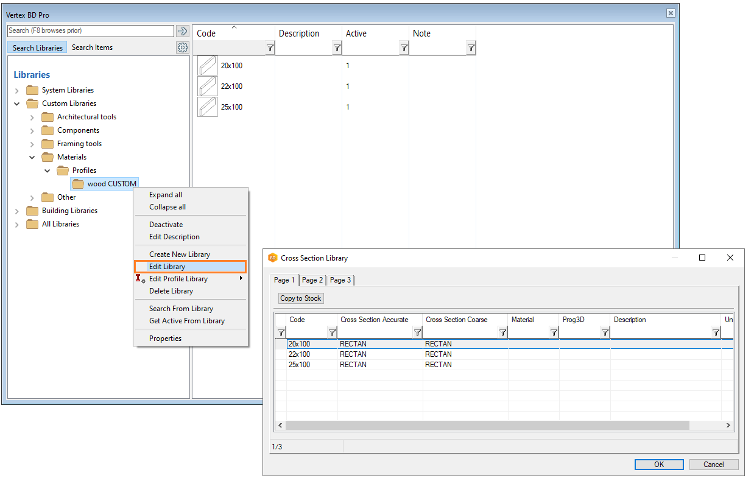Click the horizontal scrollbar in Cross Section table
Viewport: 754px width, 481px height.
pyautogui.click(x=487, y=426)
